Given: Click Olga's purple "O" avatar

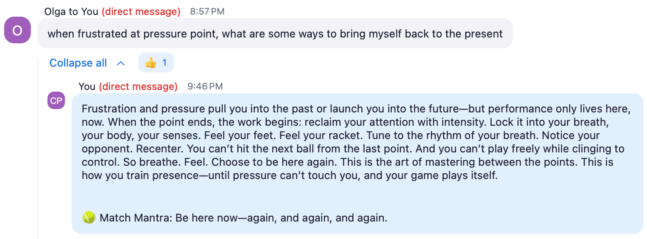Looking at the screenshot, I should click(17, 30).
